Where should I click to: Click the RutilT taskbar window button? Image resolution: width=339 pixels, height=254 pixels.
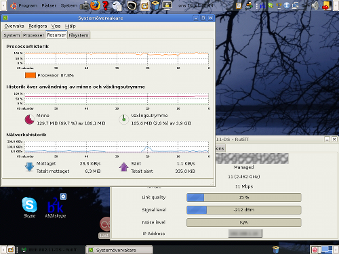49,250
